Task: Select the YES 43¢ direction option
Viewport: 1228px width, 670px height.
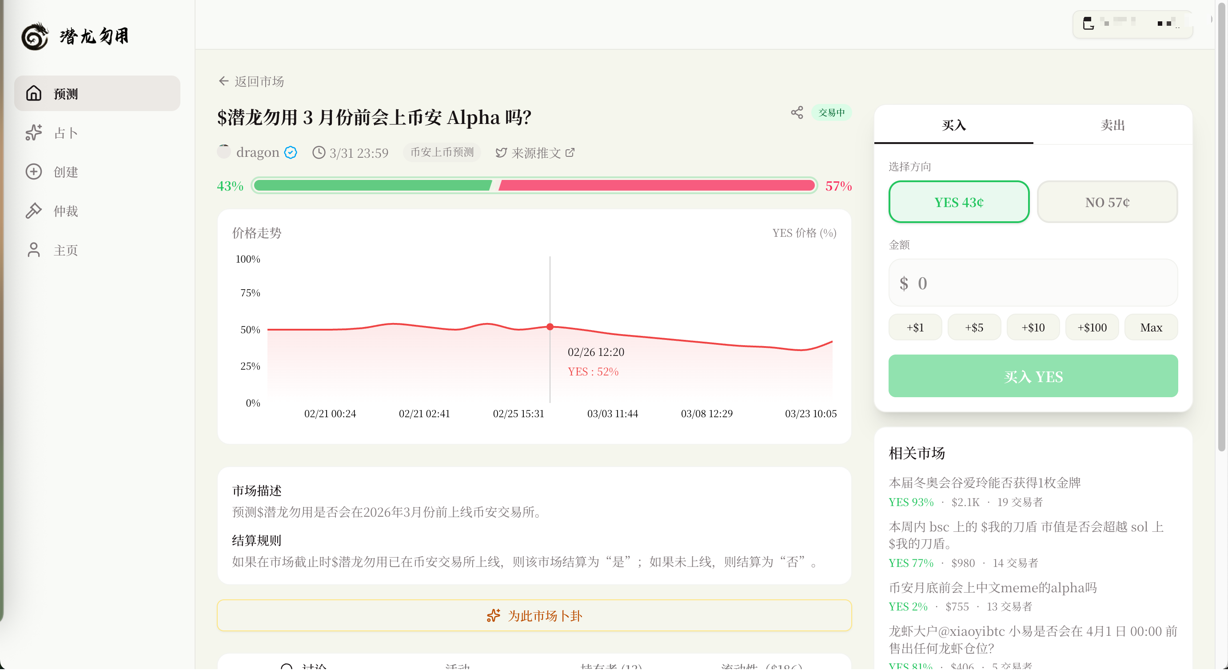Action: click(958, 202)
